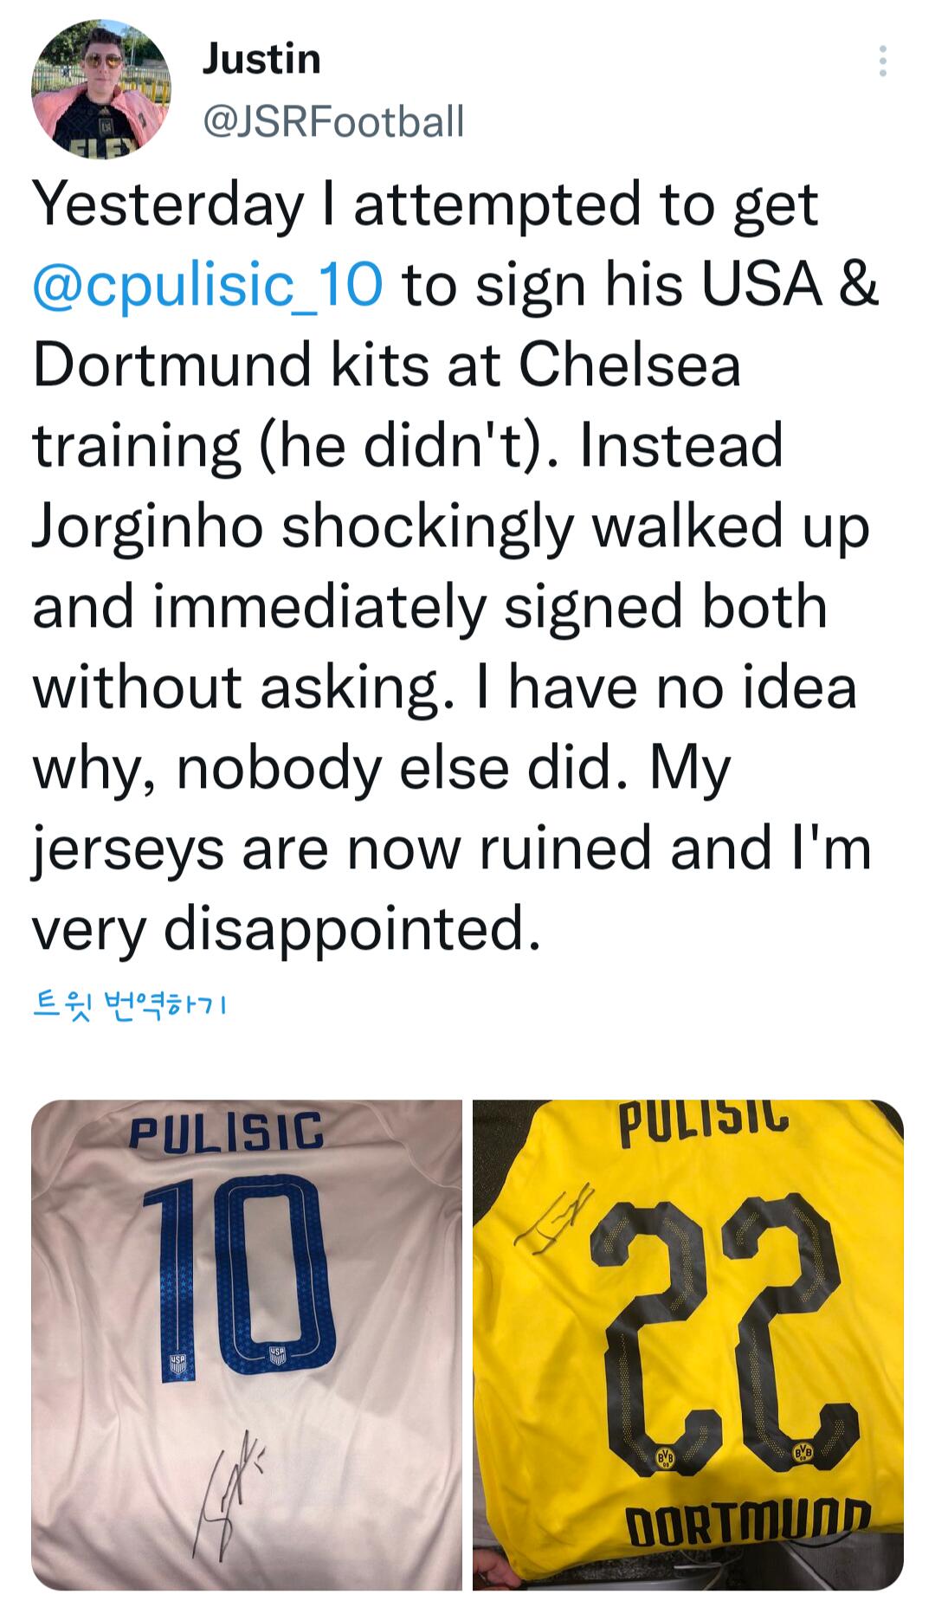
Task: Tap the words "very disappointed" in the tweet
Action: click(x=286, y=929)
